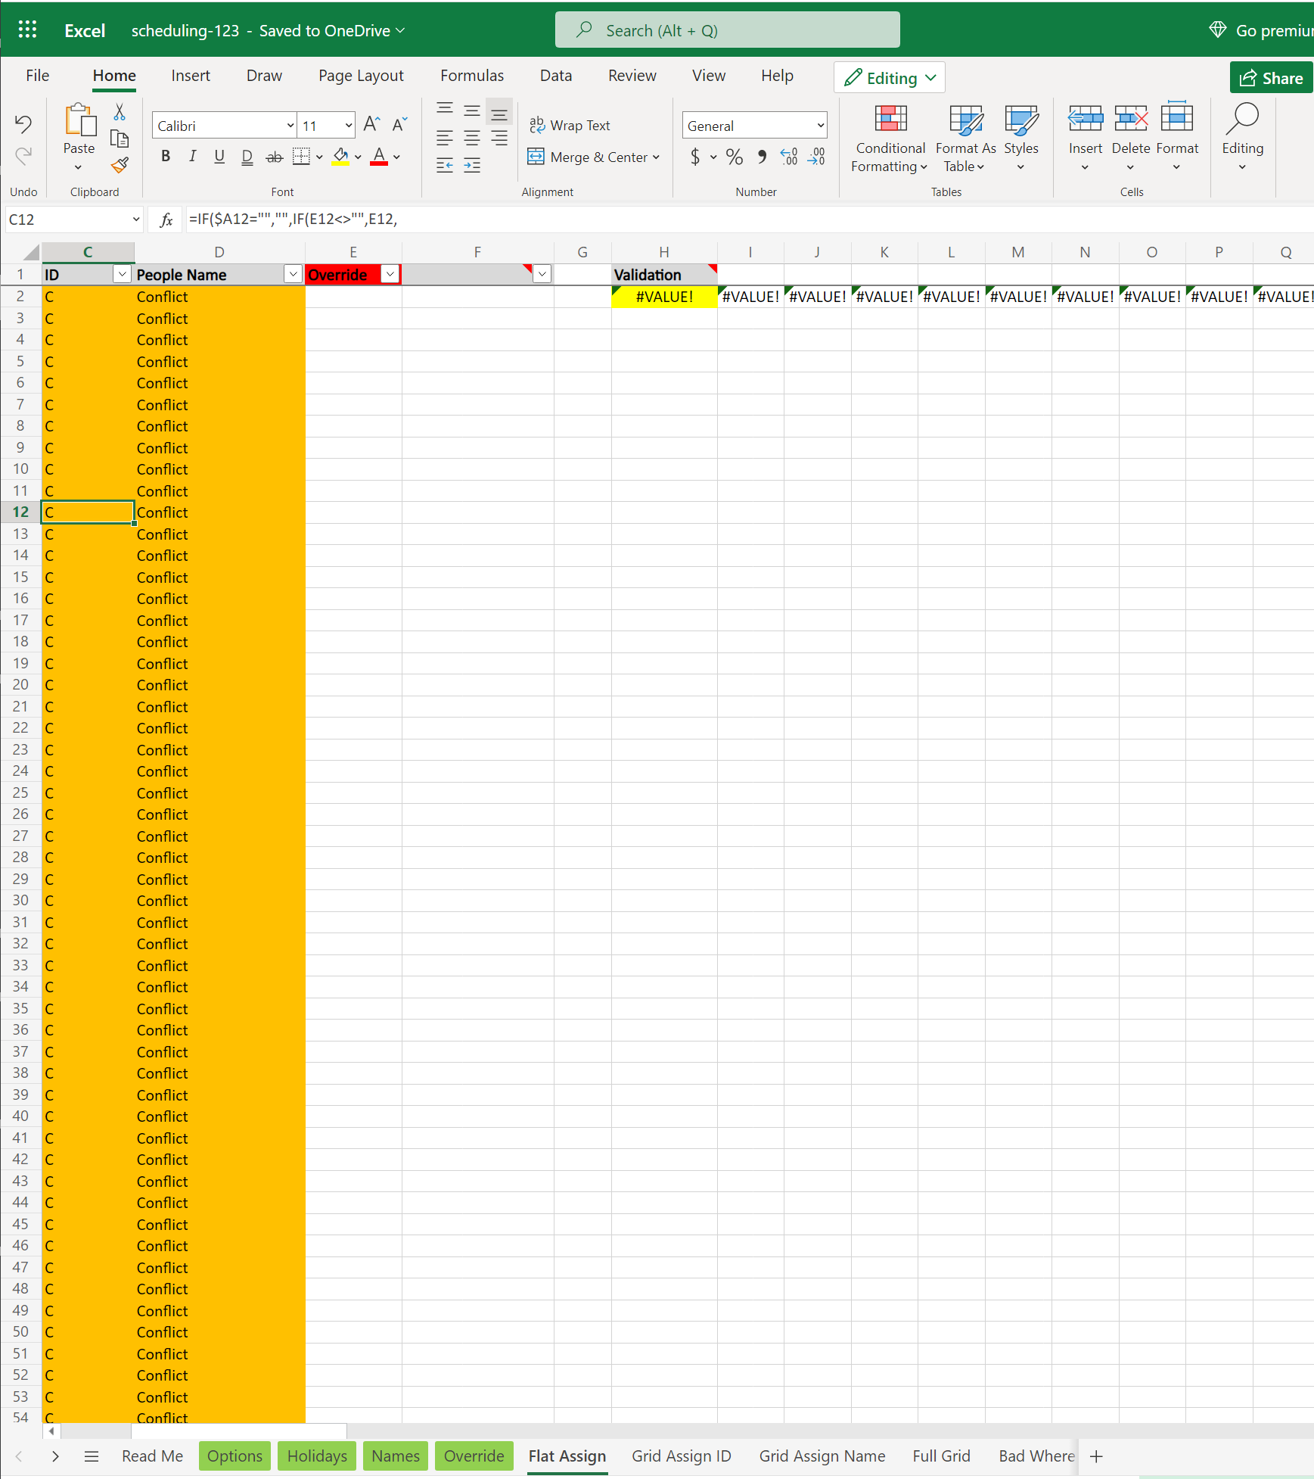The width and height of the screenshot is (1314, 1479).
Task: Open the Override column filter dropdown
Action: point(389,274)
